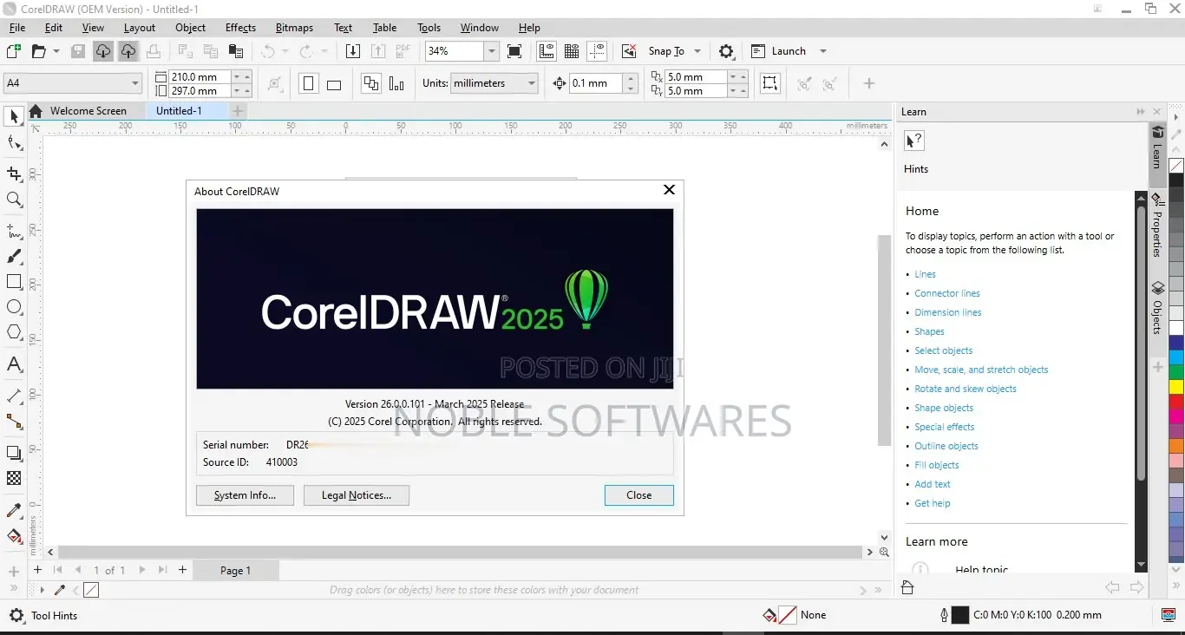The image size is (1185, 635).
Task: Click the Import icon
Action: [x=352, y=51]
